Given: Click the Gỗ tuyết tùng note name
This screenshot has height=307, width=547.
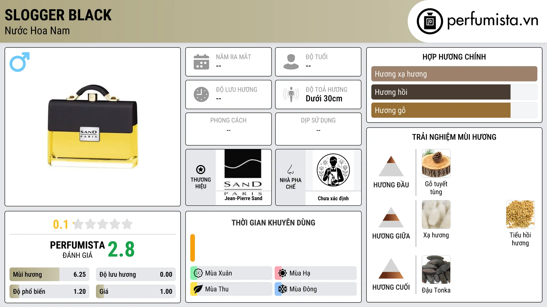Looking at the screenshot, I should (436, 188).
